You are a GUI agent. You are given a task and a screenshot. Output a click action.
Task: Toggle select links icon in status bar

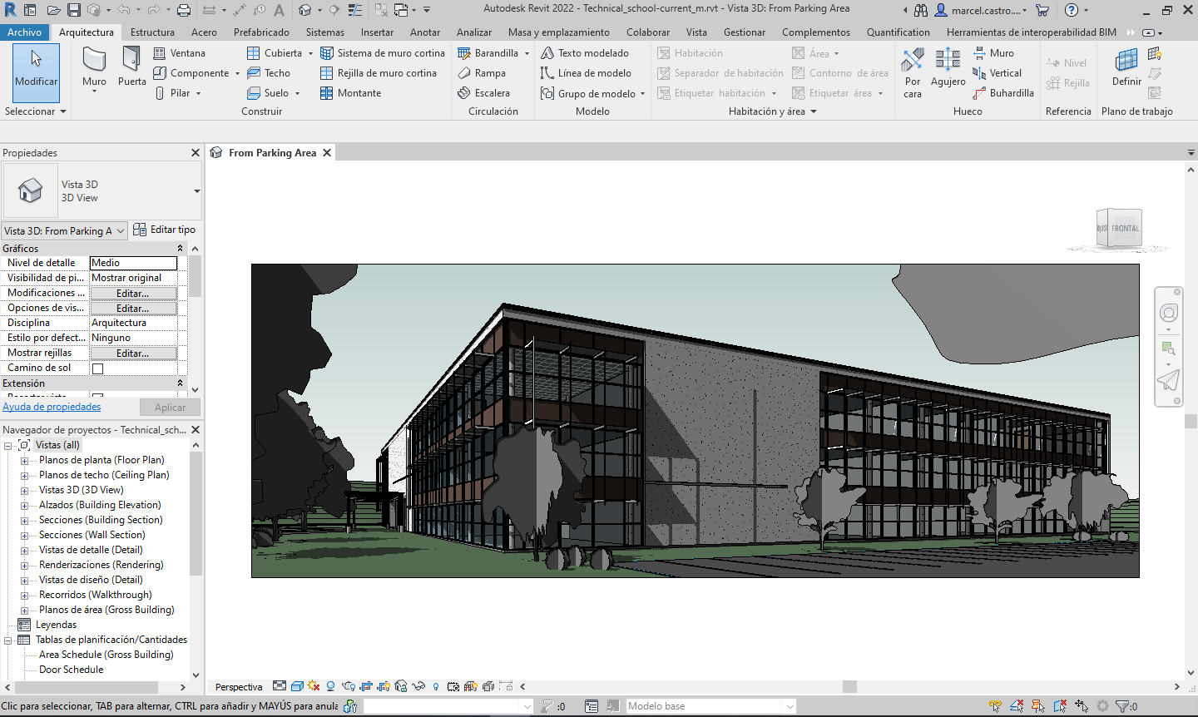click(x=995, y=706)
